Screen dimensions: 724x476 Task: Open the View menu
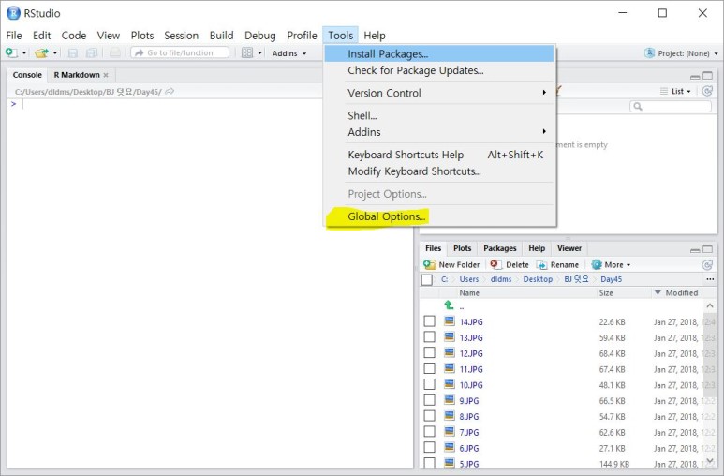tap(109, 36)
